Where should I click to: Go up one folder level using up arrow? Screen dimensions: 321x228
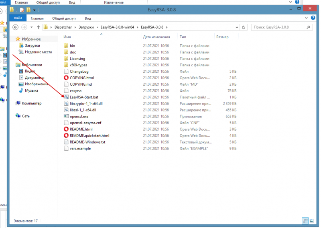38,27
